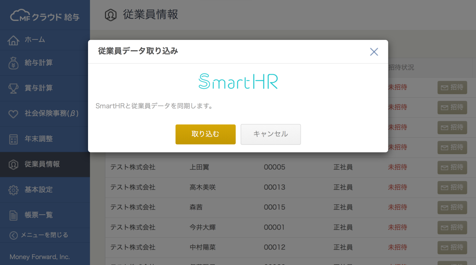476x265 pixels.
Task: Click the gear basic settings icon
Action: pyautogui.click(x=13, y=190)
